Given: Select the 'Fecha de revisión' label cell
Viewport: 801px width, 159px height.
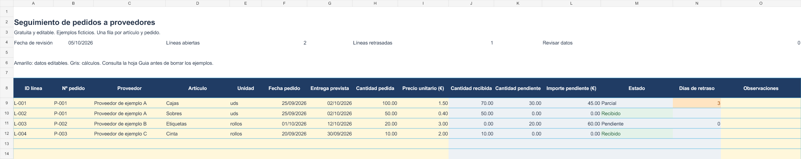Looking at the screenshot, I should (33, 43).
